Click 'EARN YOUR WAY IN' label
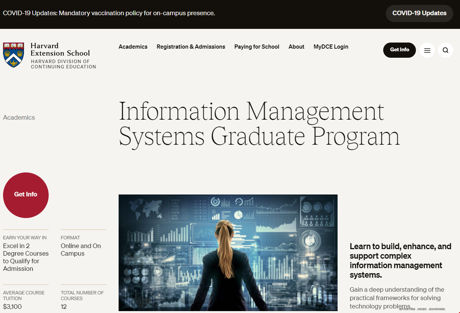This screenshot has height=313, width=460. tap(25, 237)
